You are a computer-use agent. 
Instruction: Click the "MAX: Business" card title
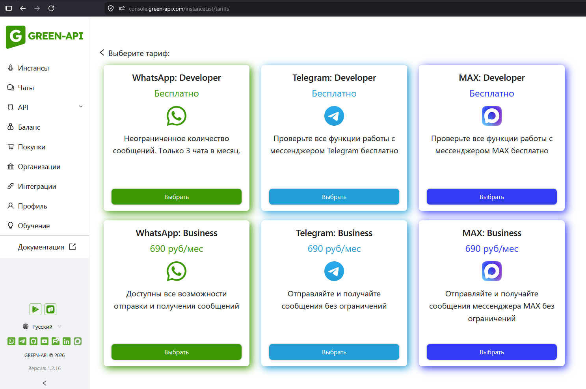coord(492,233)
